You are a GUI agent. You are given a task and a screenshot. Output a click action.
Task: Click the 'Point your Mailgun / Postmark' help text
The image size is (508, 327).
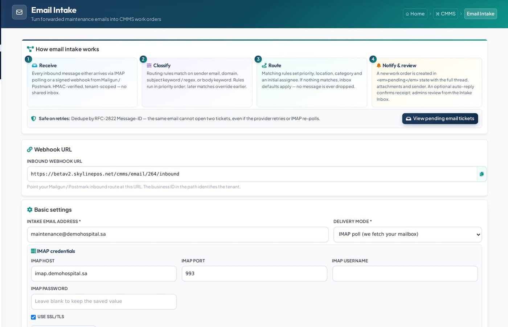click(134, 187)
